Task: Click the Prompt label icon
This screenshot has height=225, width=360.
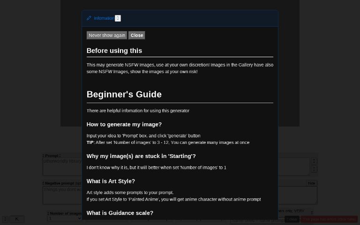Action: click(44, 156)
